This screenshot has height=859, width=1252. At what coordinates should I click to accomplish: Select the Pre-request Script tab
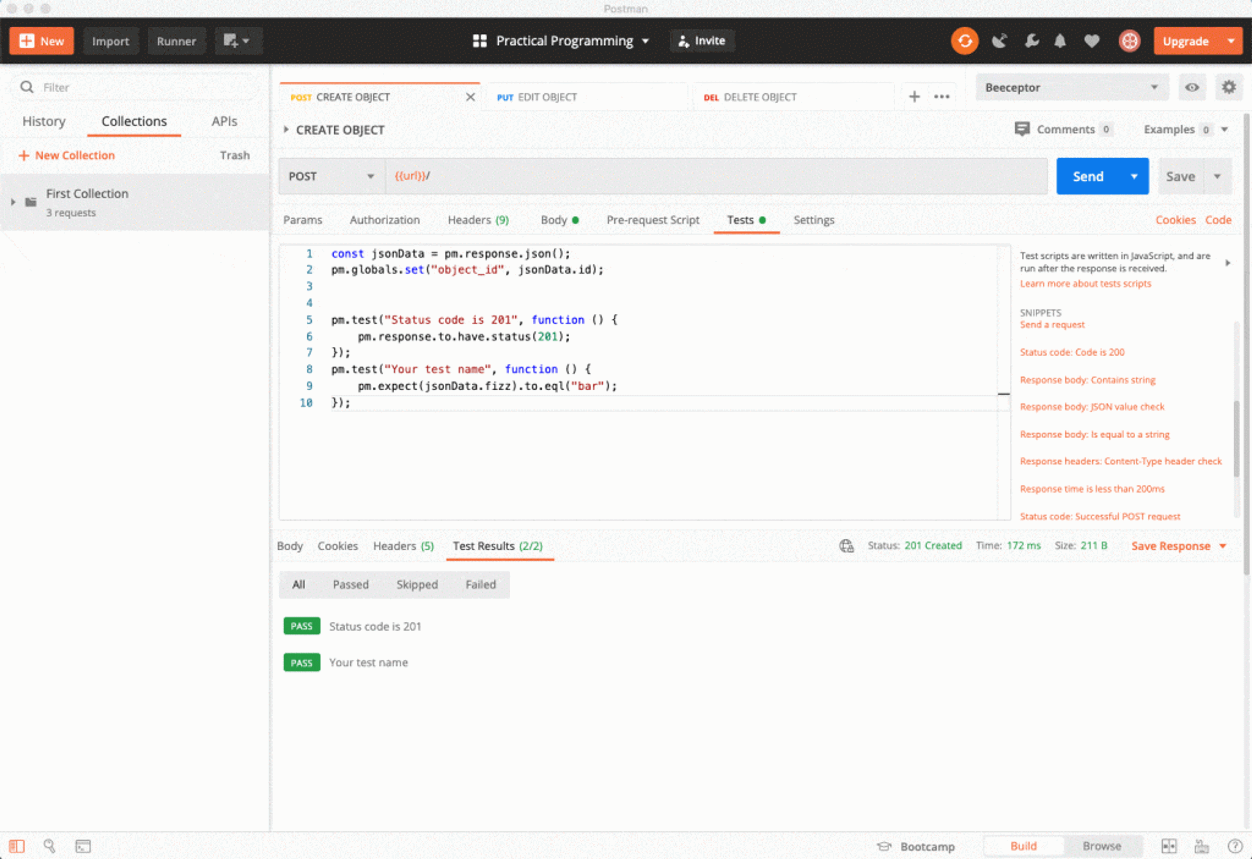652,220
